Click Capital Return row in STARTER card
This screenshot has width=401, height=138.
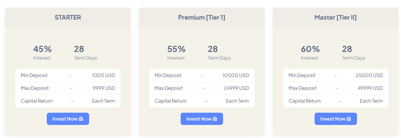pyautogui.click(x=37, y=101)
